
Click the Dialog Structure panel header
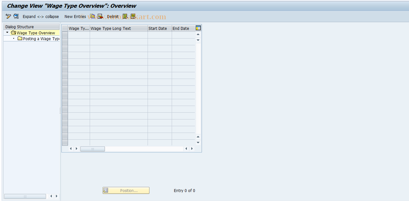pos(31,27)
